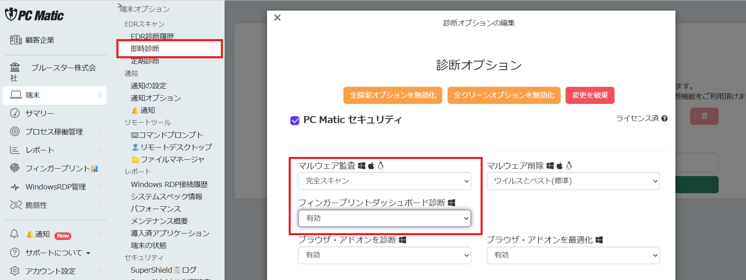The height and width of the screenshot is (280, 746).
Task: Click the bell outline icon for 通知
Action: 14,234
